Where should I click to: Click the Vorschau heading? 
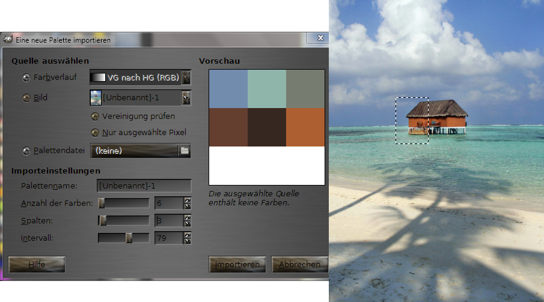pyautogui.click(x=219, y=61)
